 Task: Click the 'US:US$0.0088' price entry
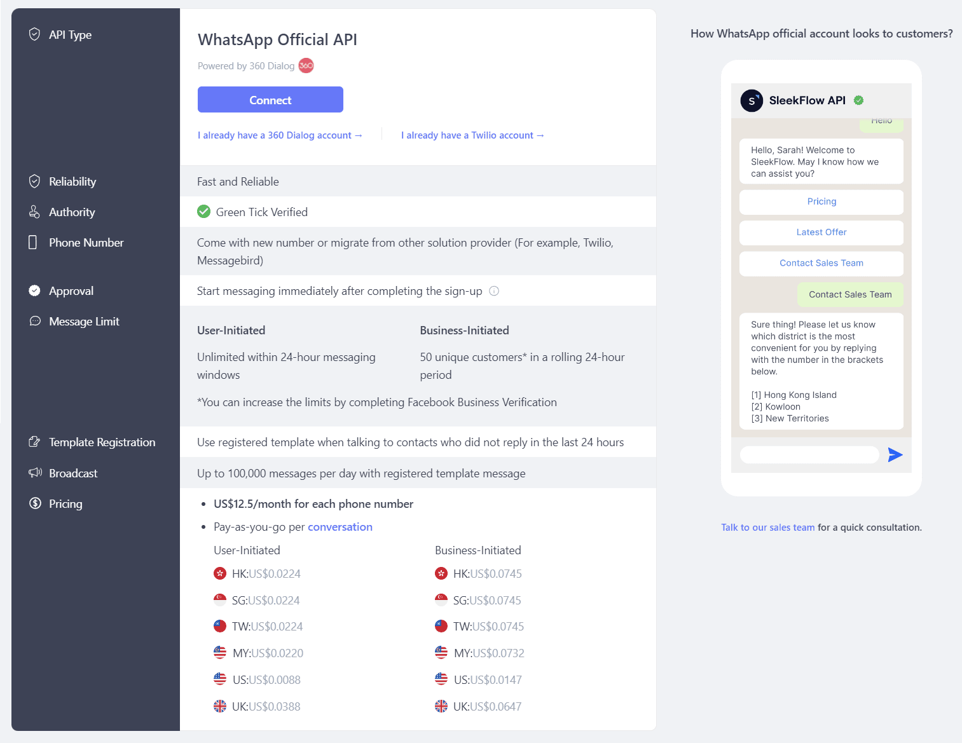[266, 679]
